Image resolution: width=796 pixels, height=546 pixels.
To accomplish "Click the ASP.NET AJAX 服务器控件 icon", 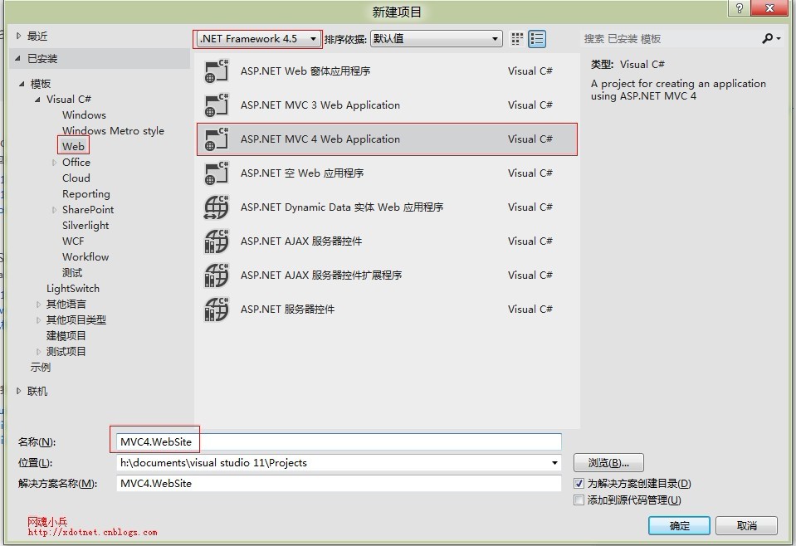I will coord(217,241).
